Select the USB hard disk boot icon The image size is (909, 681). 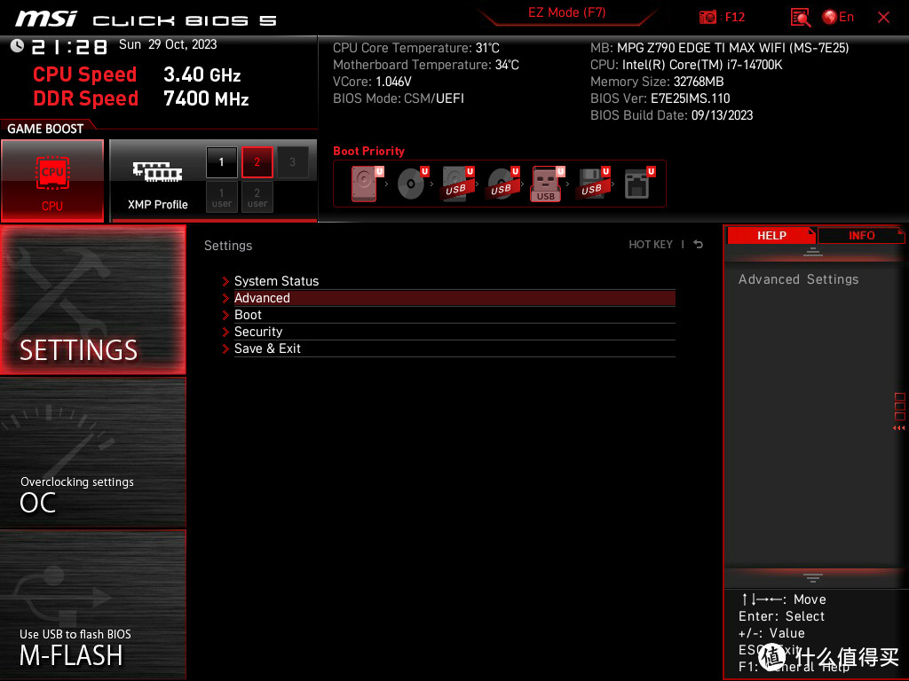(x=457, y=184)
